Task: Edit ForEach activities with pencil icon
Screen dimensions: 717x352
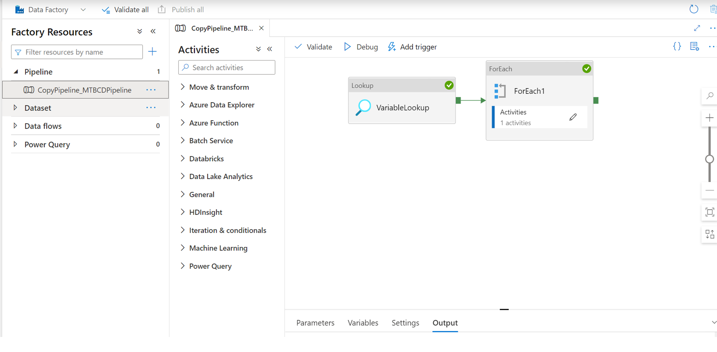Action: tap(573, 117)
